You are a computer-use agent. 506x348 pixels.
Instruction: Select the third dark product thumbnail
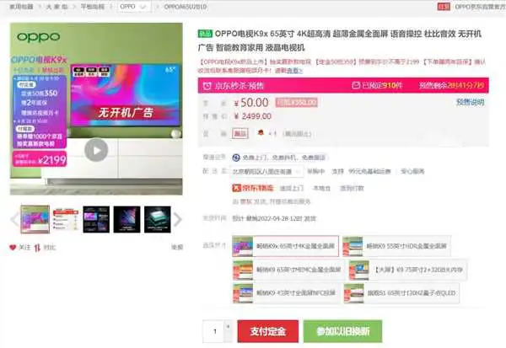point(96,219)
